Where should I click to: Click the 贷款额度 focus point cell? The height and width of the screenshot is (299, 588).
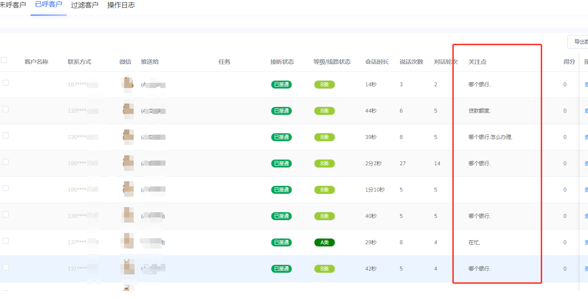[x=479, y=111]
